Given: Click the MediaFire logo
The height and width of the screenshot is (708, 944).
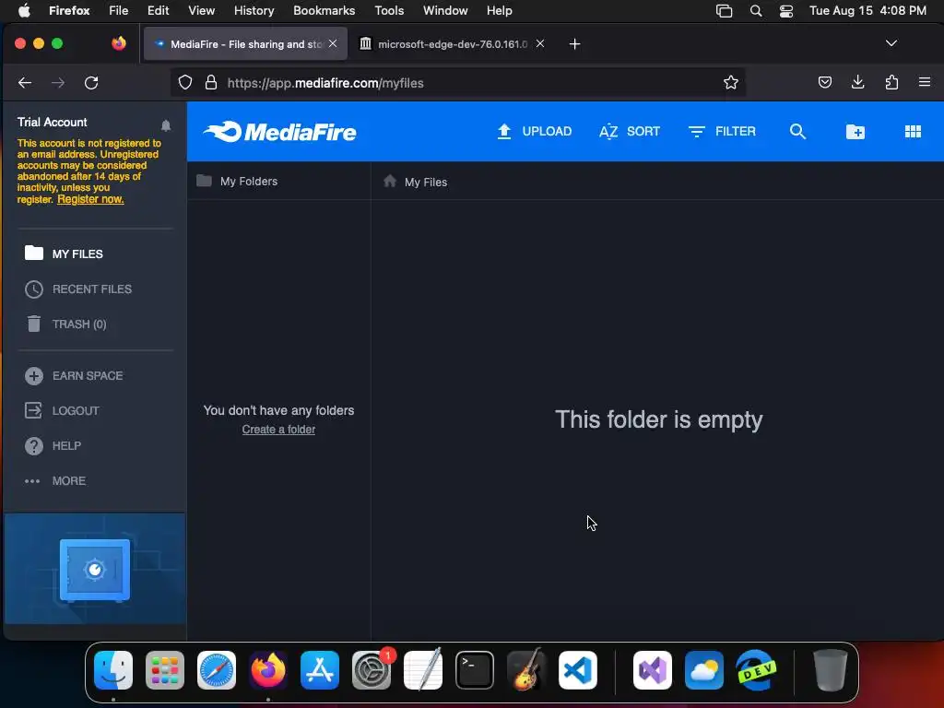Looking at the screenshot, I should coord(280,132).
